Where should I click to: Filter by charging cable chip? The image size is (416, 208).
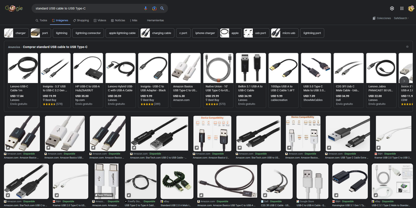(157, 33)
